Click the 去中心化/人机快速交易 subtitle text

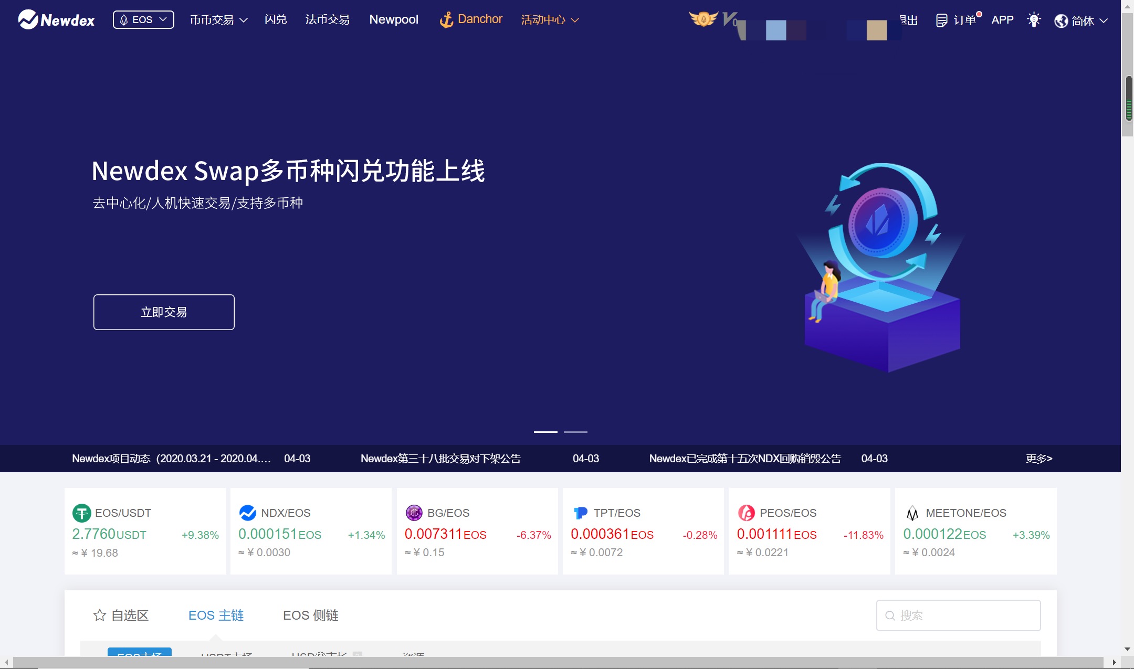point(197,203)
